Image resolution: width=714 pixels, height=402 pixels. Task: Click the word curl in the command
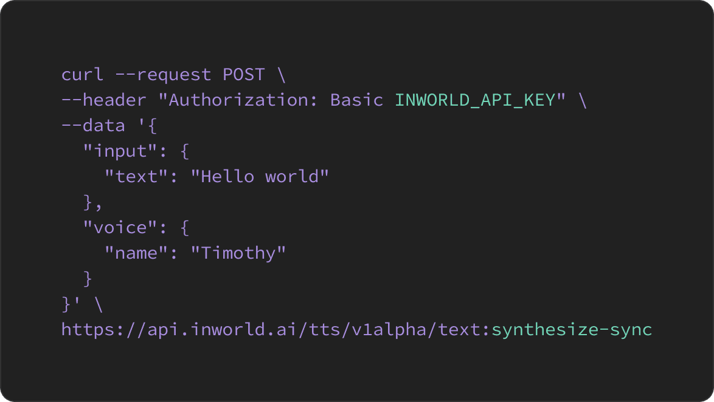(x=82, y=75)
